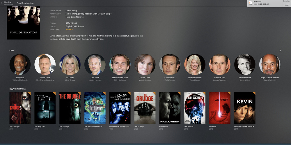This screenshot has height=145, width=291.
Task: Click the 'Probiotics' notification title
Action: point(258,2)
